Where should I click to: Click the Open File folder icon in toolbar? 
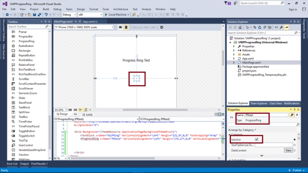(x=29, y=15)
